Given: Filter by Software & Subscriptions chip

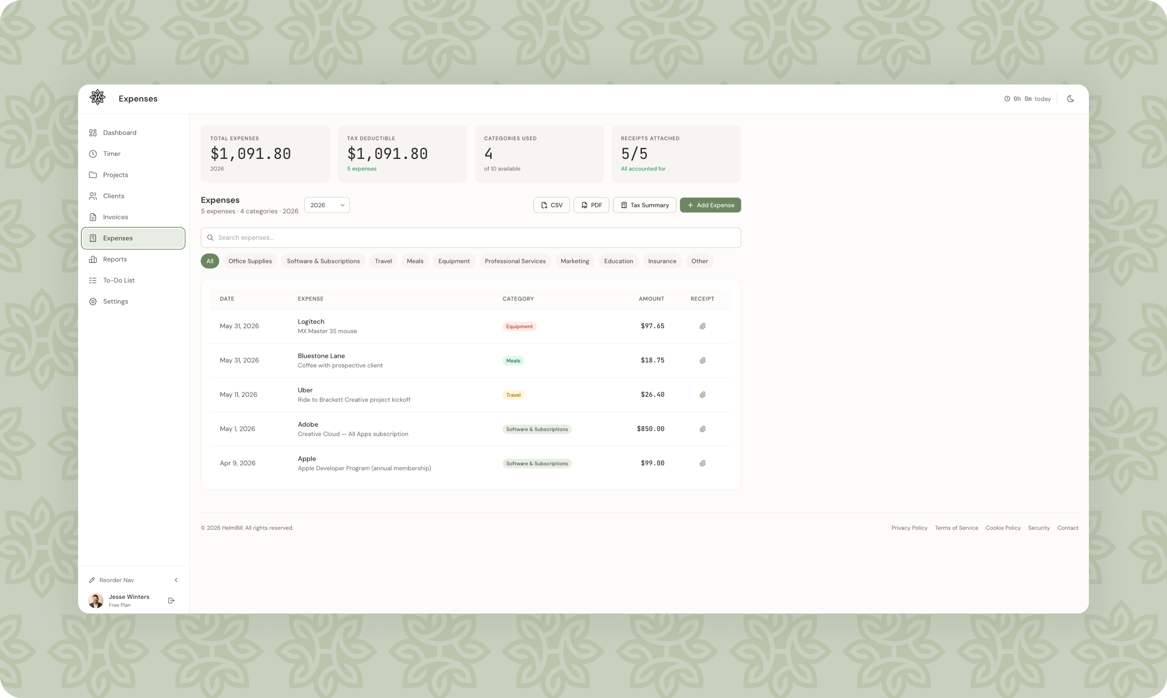Looking at the screenshot, I should pos(323,261).
